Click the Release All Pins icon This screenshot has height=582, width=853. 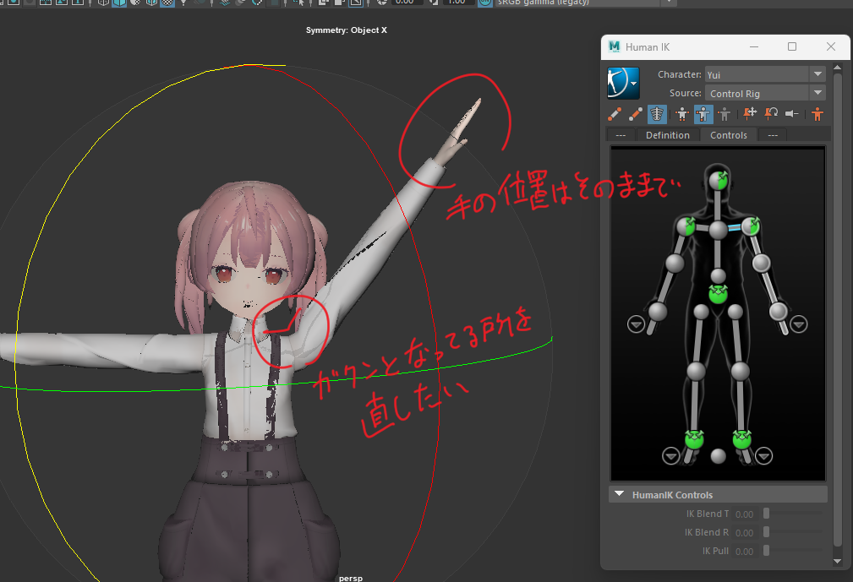792,113
